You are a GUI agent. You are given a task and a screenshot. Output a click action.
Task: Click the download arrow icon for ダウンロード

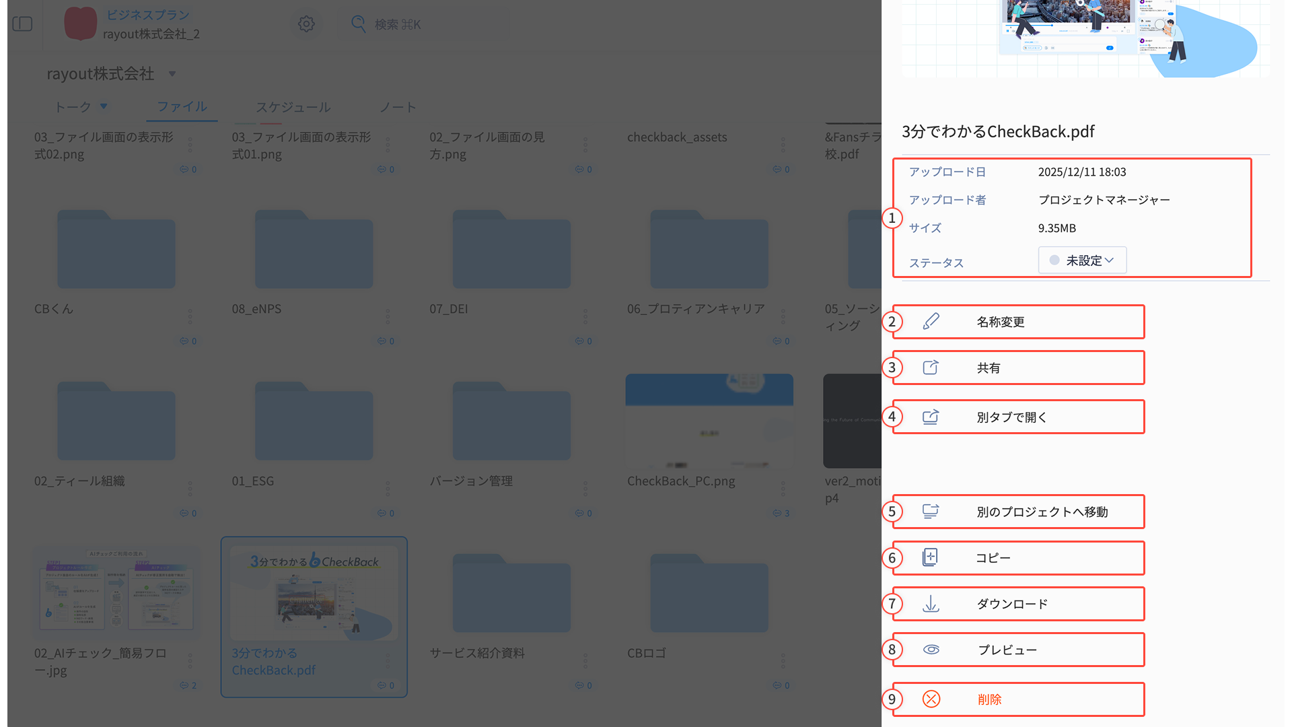click(931, 604)
